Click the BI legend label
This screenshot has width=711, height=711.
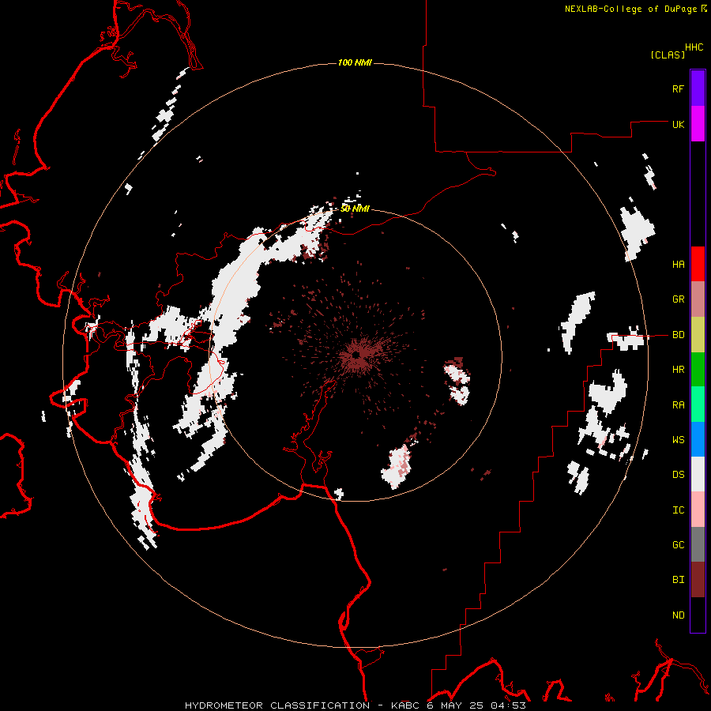678,580
